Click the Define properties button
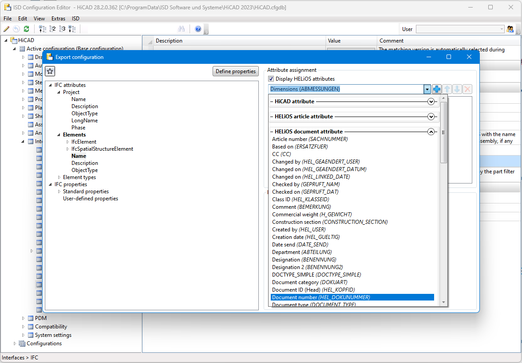Image resolution: width=522 pixels, height=363 pixels. click(x=236, y=71)
